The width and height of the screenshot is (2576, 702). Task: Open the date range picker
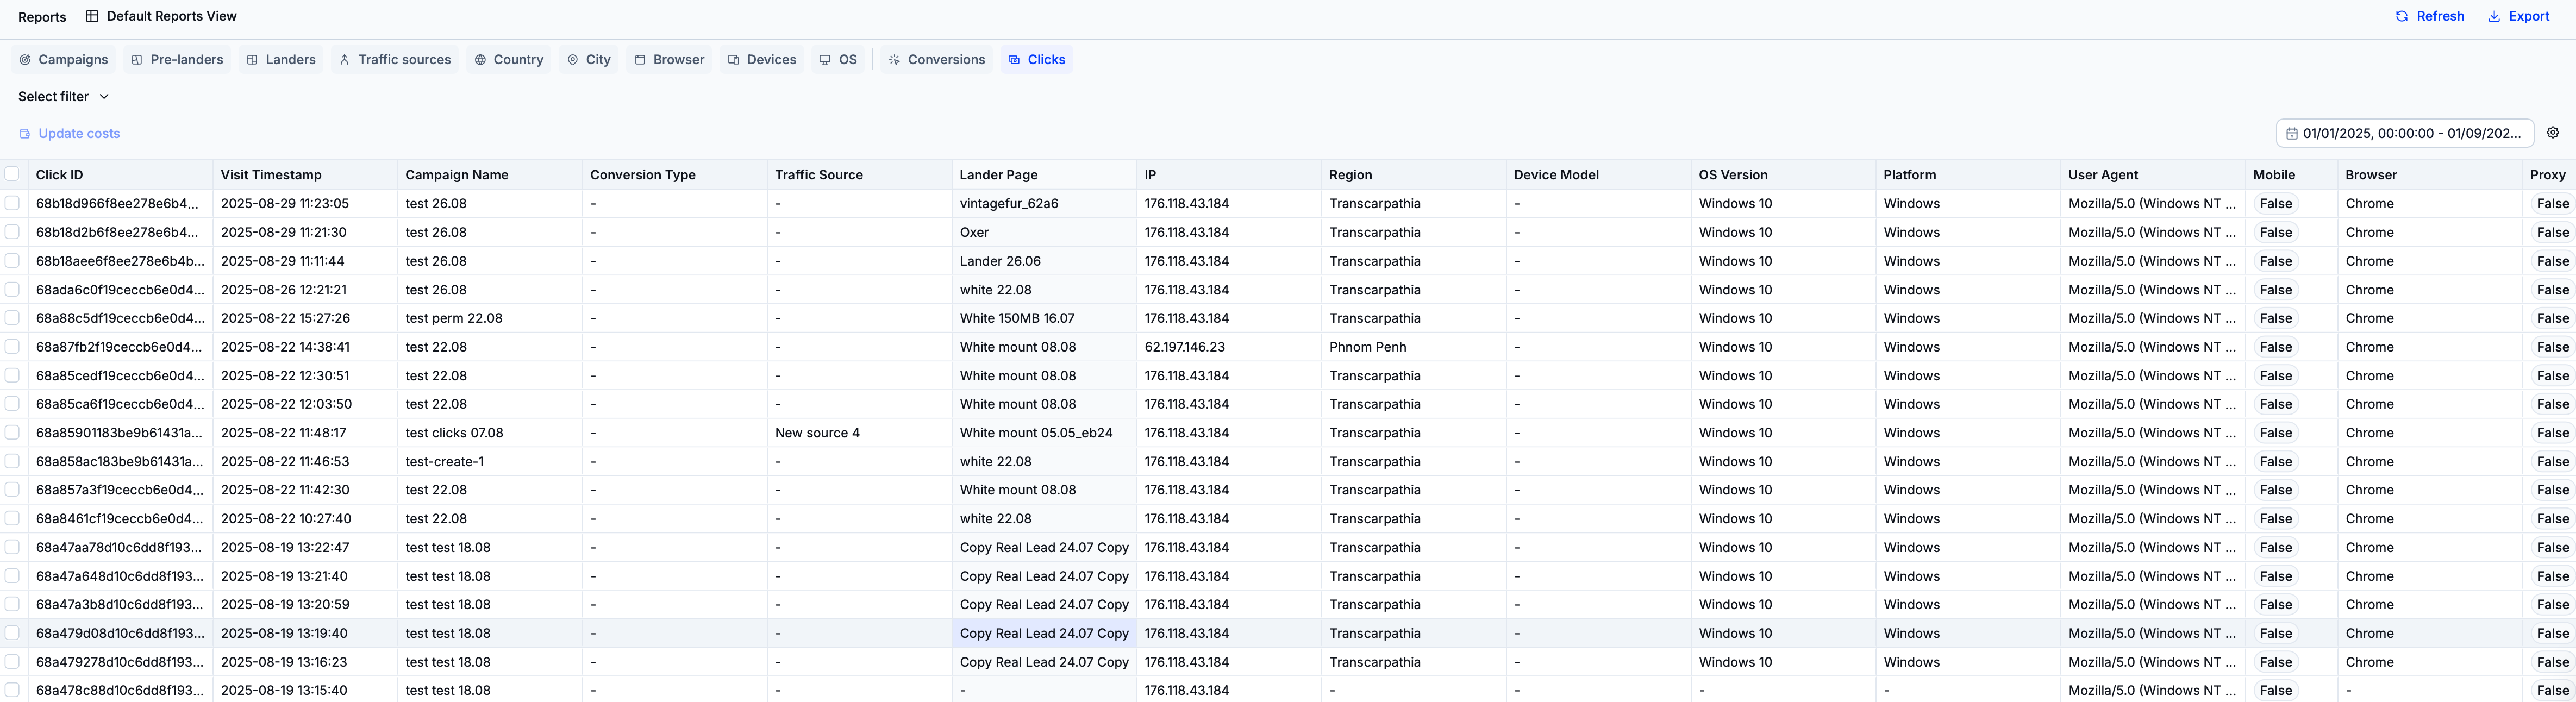tap(2405, 134)
